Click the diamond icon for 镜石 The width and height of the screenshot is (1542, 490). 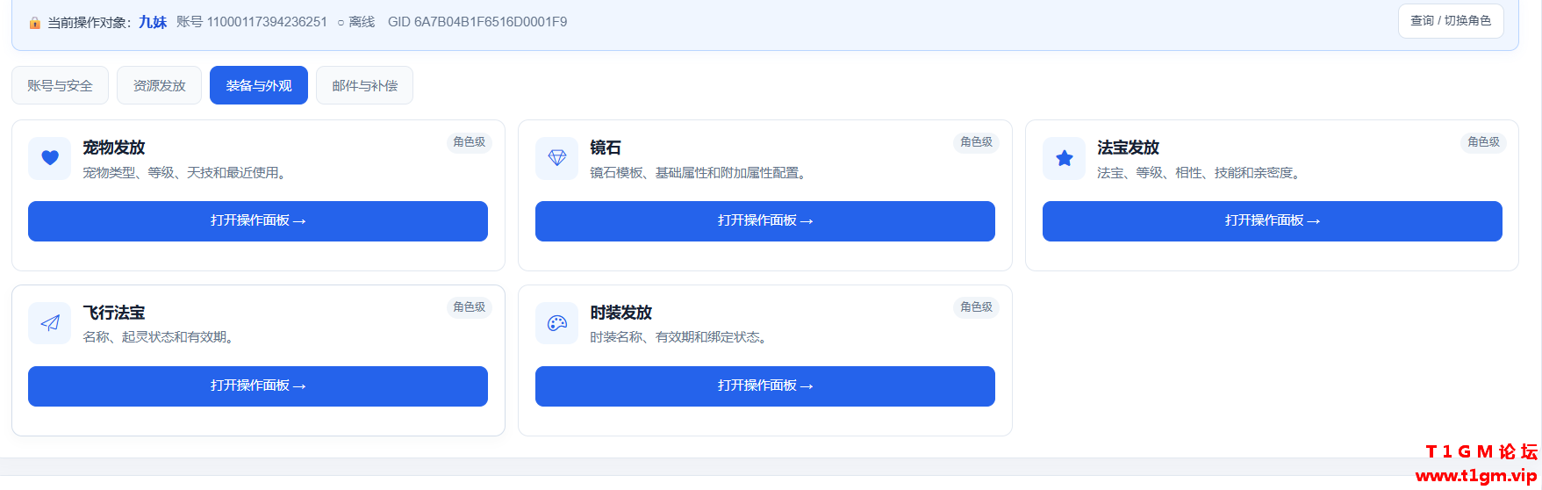point(557,158)
